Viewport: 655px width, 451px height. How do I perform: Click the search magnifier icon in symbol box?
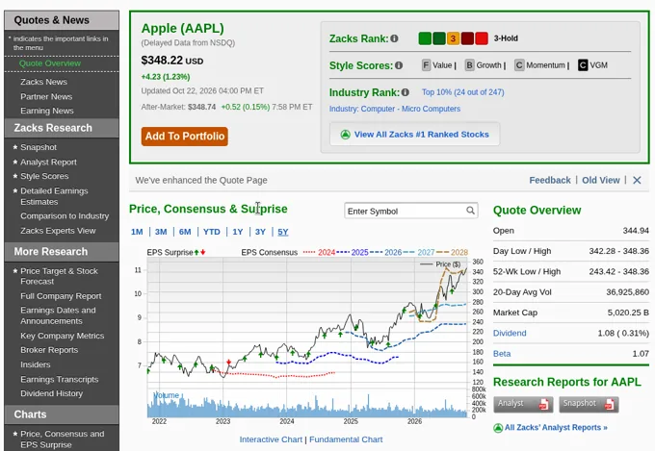(x=470, y=211)
